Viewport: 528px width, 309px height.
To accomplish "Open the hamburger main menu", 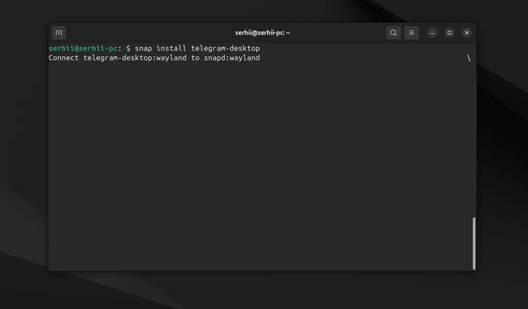I will coord(411,33).
